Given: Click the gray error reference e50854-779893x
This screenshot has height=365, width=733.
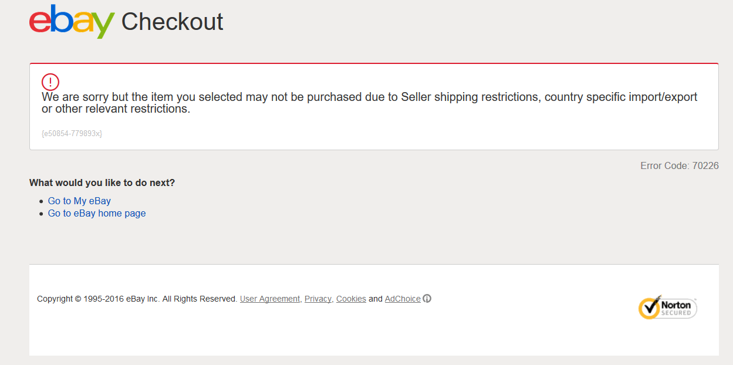Looking at the screenshot, I should 72,134.
